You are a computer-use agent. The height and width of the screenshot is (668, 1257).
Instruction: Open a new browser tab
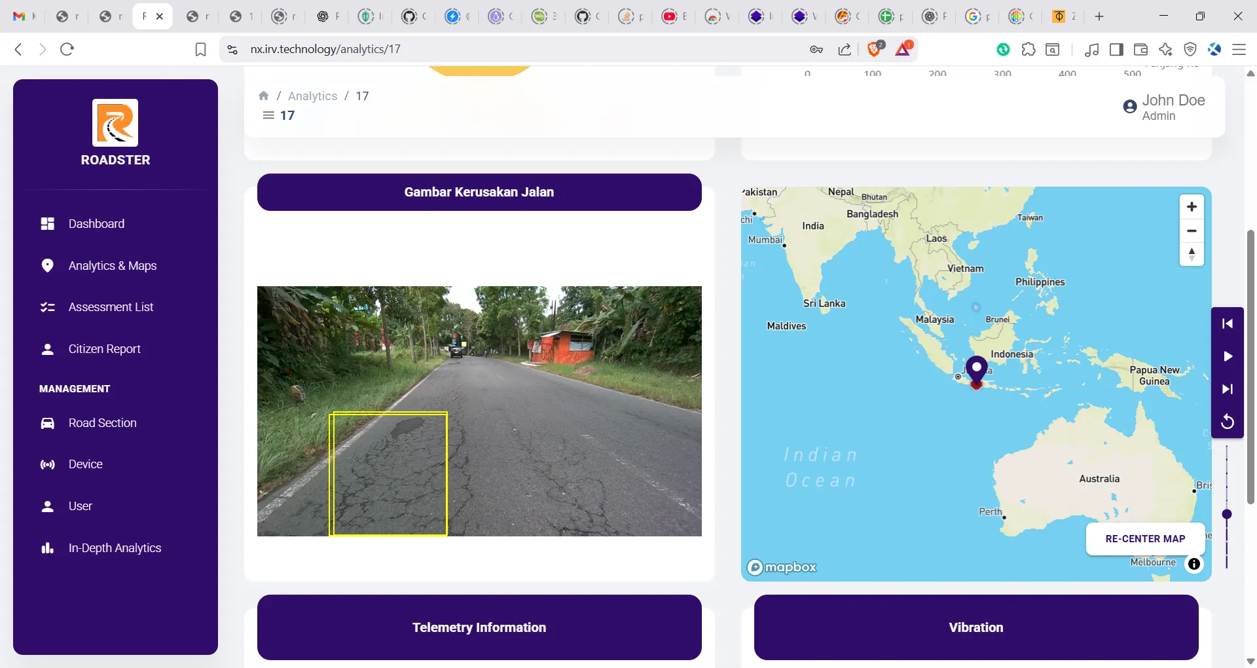tap(1099, 16)
